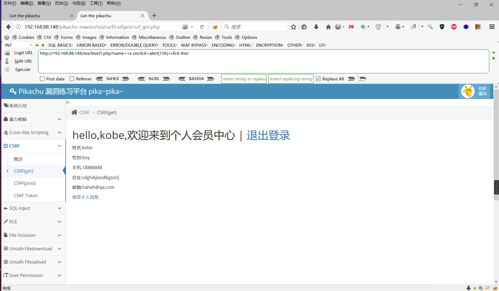499x291 pixels.
Task: Click the 退出登录 link
Action: point(268,135)
